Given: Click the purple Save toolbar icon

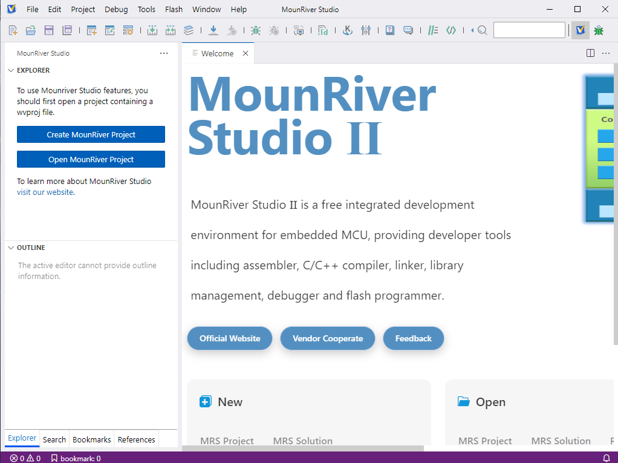Looking at the screenshot, I should (49, 30).
